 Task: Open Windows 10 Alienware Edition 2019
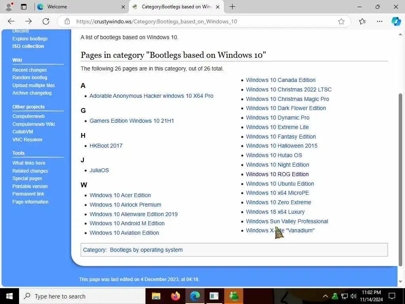[134, 214]
